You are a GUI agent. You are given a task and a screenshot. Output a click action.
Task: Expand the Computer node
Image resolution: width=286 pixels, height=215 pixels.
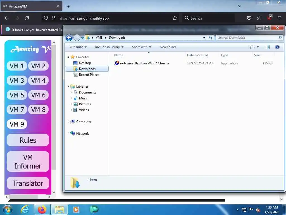click(x=68, y=121)
